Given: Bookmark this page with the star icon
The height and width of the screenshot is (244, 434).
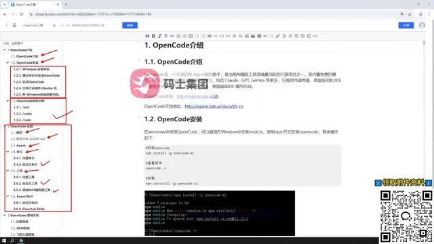Looking at the screenshot, I should (x=410, y=14).
